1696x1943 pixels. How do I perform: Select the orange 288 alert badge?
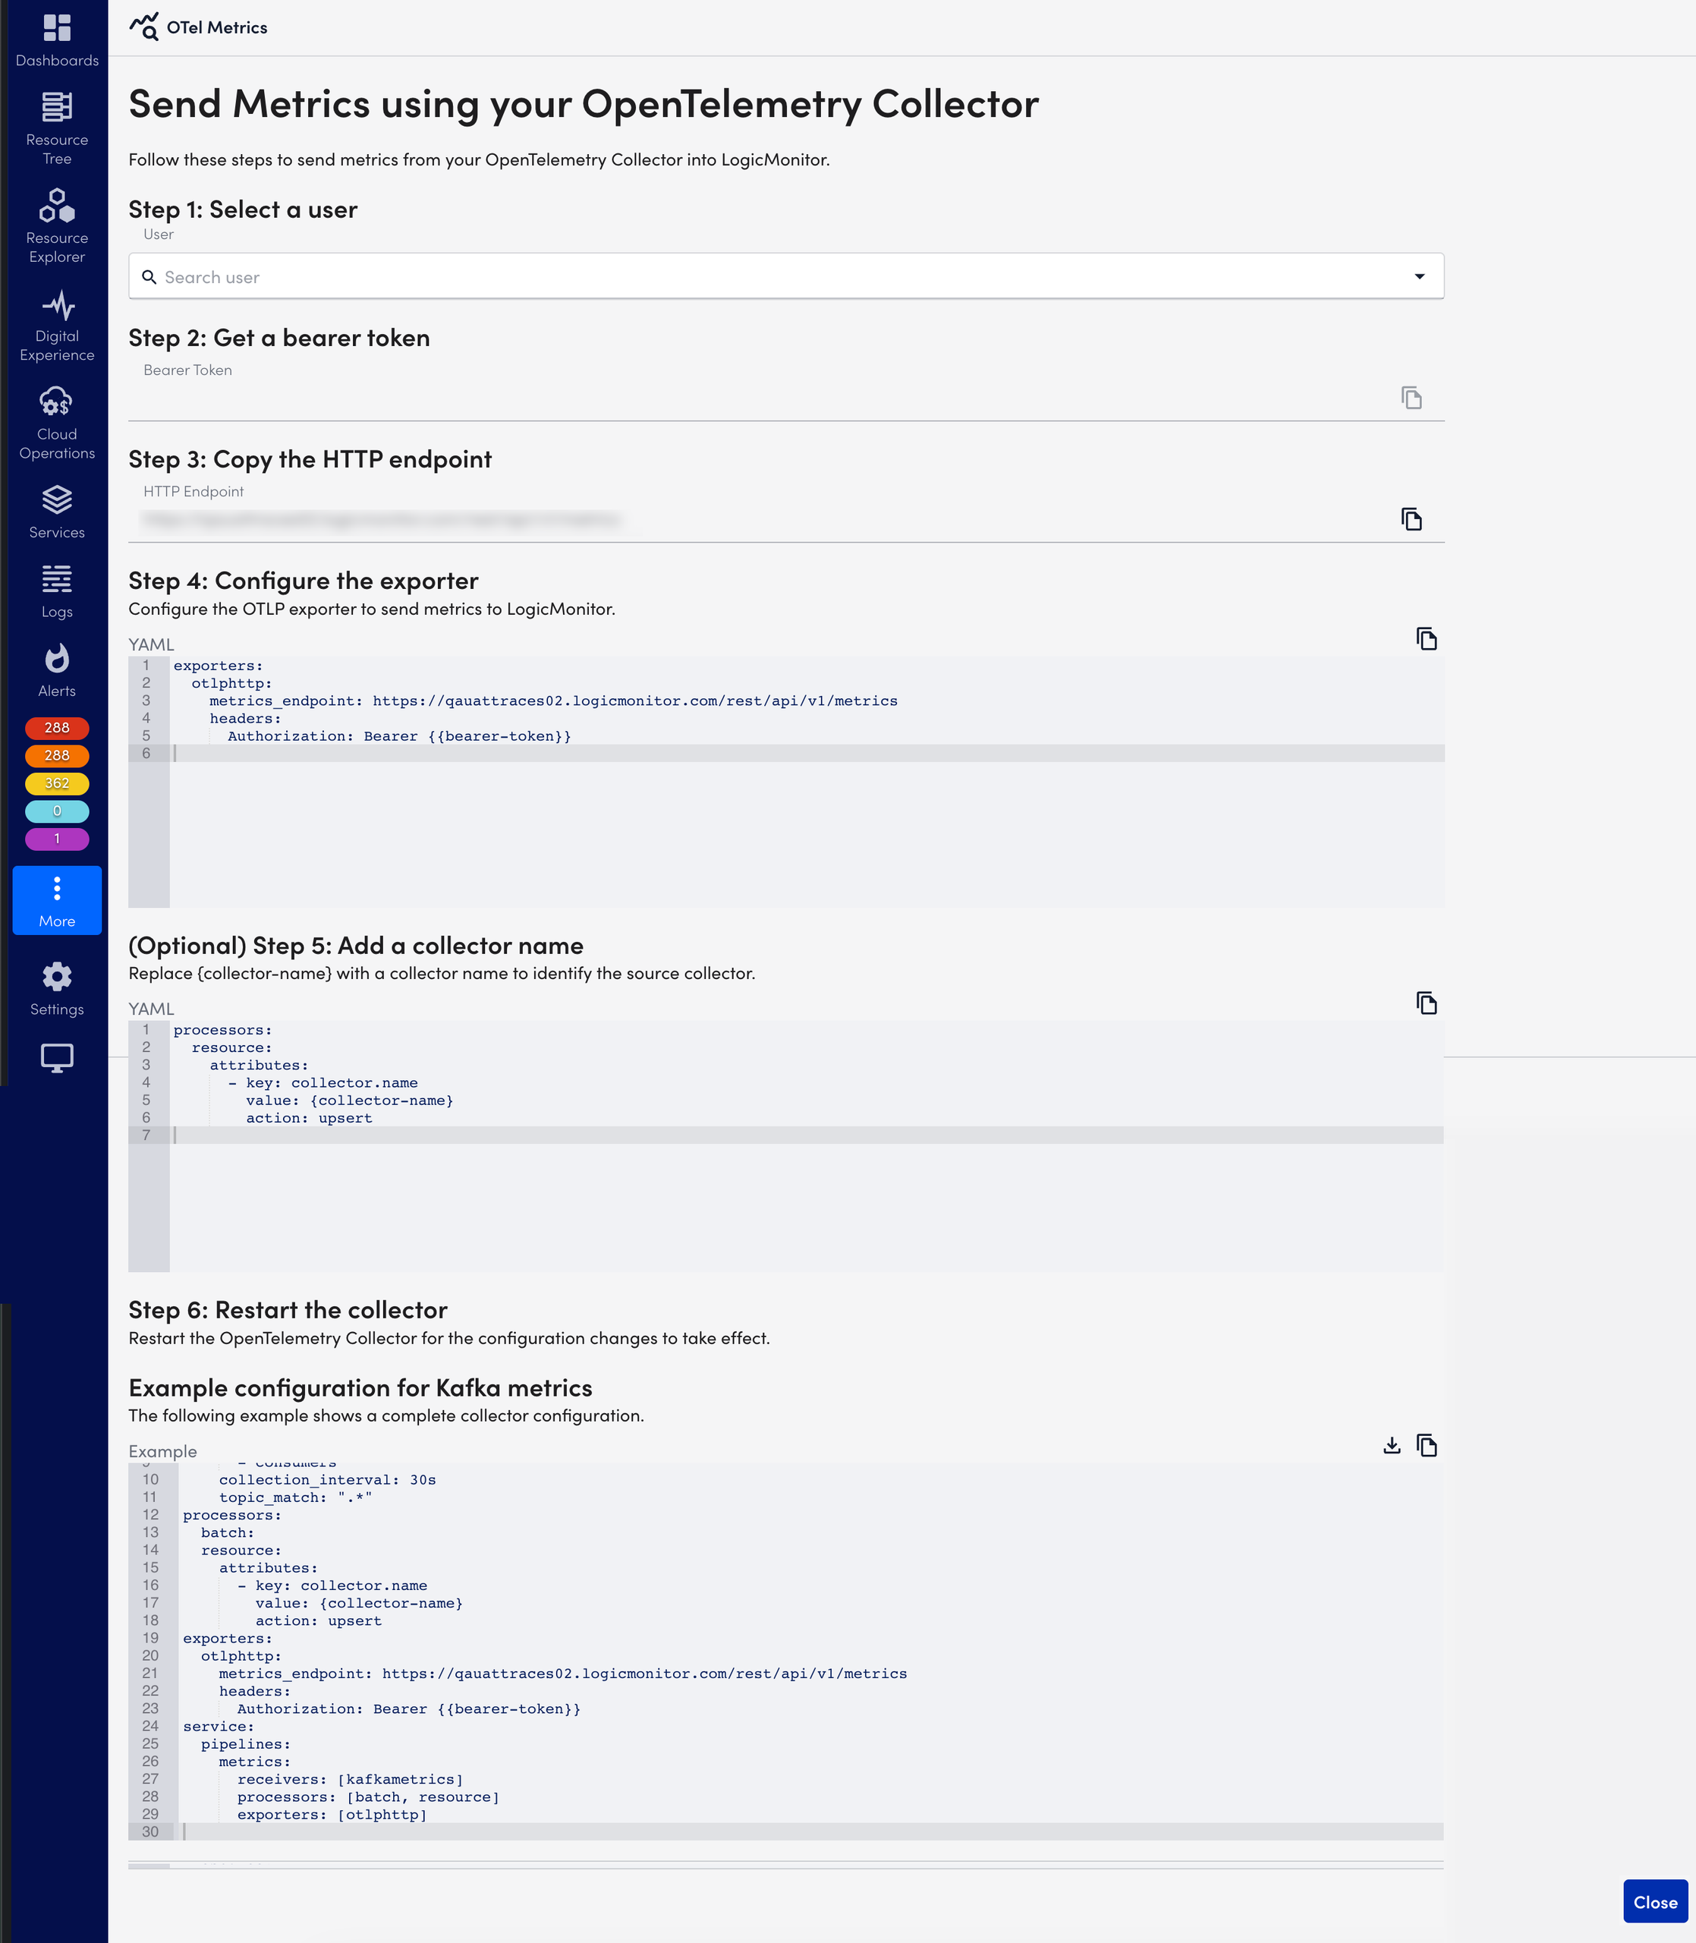(57, 755)
